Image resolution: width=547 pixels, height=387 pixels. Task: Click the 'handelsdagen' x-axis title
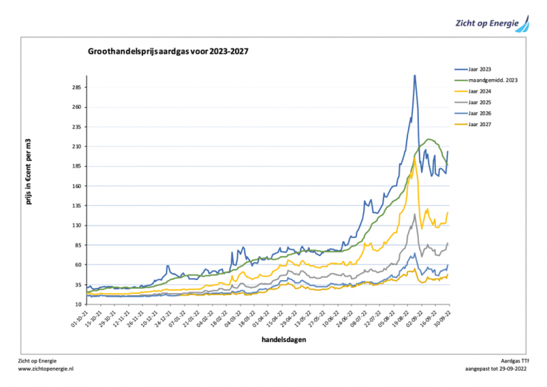[283, 340]
